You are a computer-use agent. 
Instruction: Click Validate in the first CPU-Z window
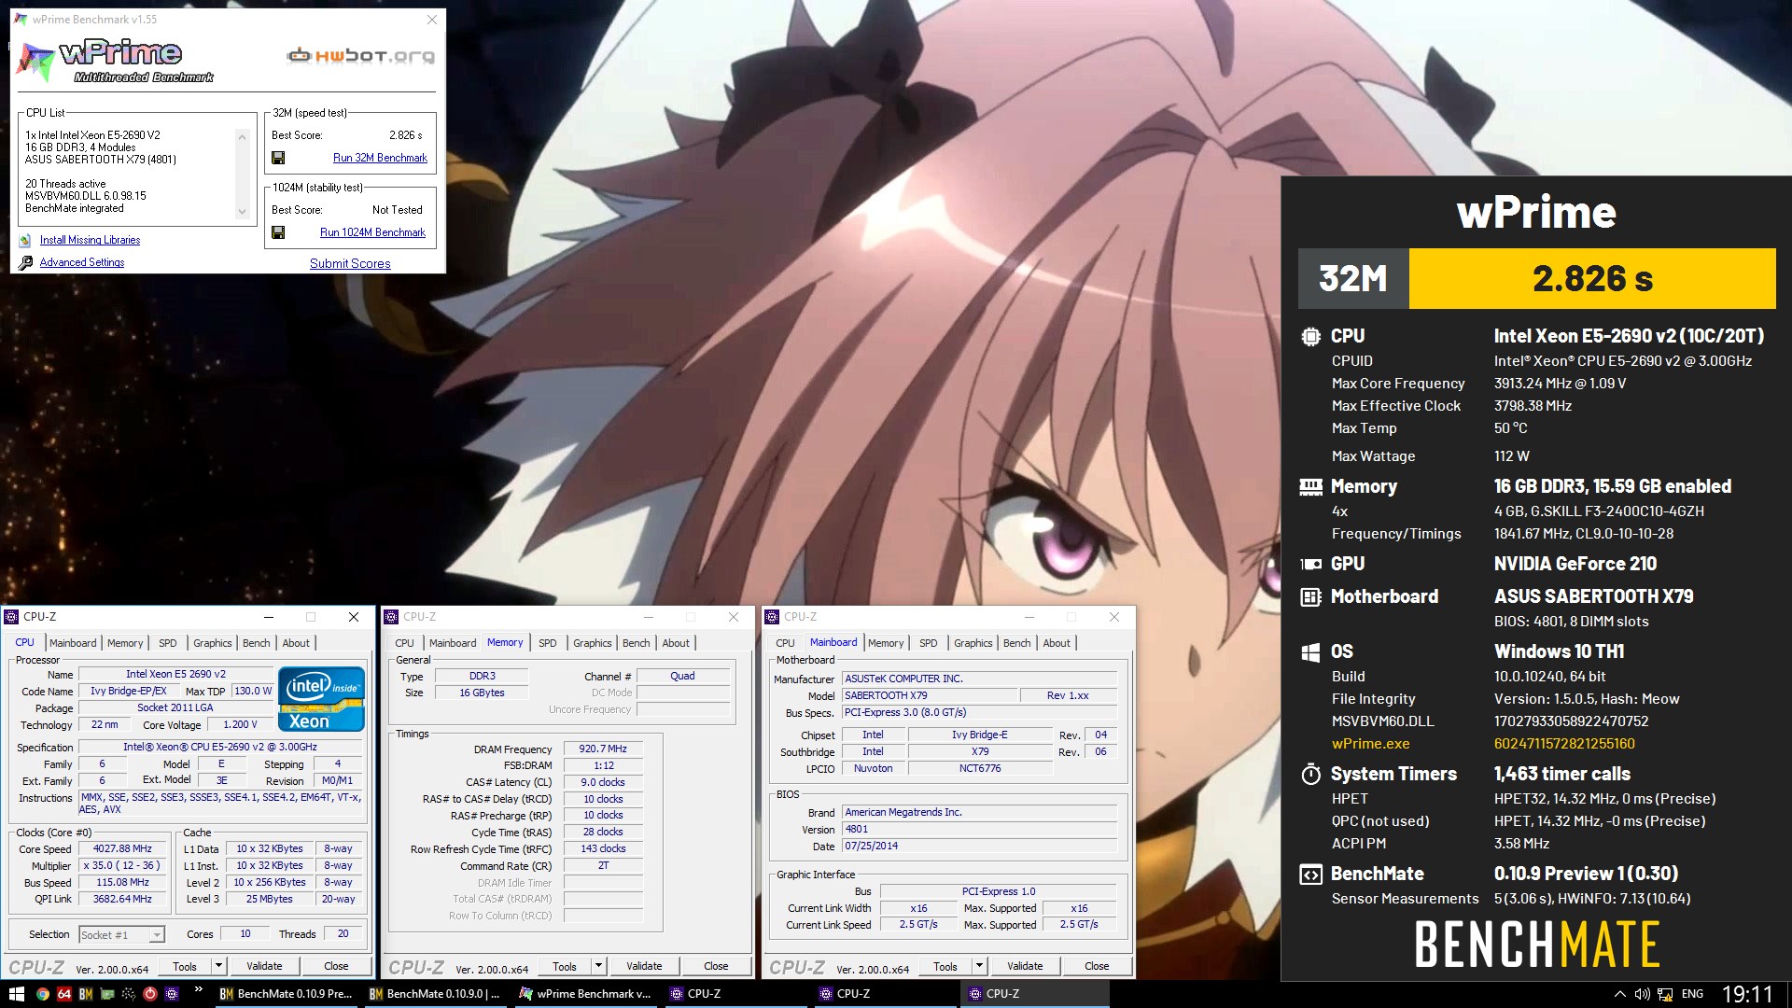(264, 966)
